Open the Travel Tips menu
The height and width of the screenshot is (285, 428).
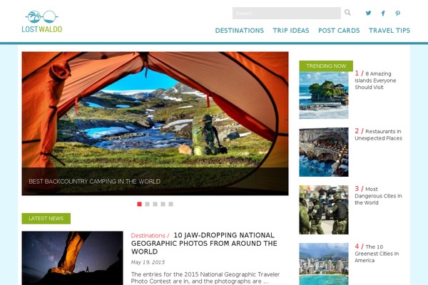(x=389, y=31)
